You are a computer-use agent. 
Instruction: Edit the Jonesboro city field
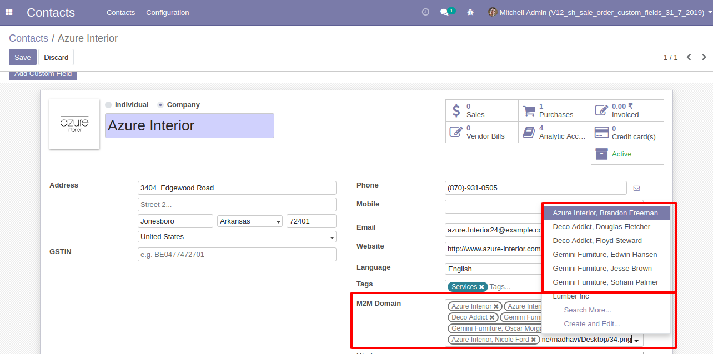tap(175, 221)
